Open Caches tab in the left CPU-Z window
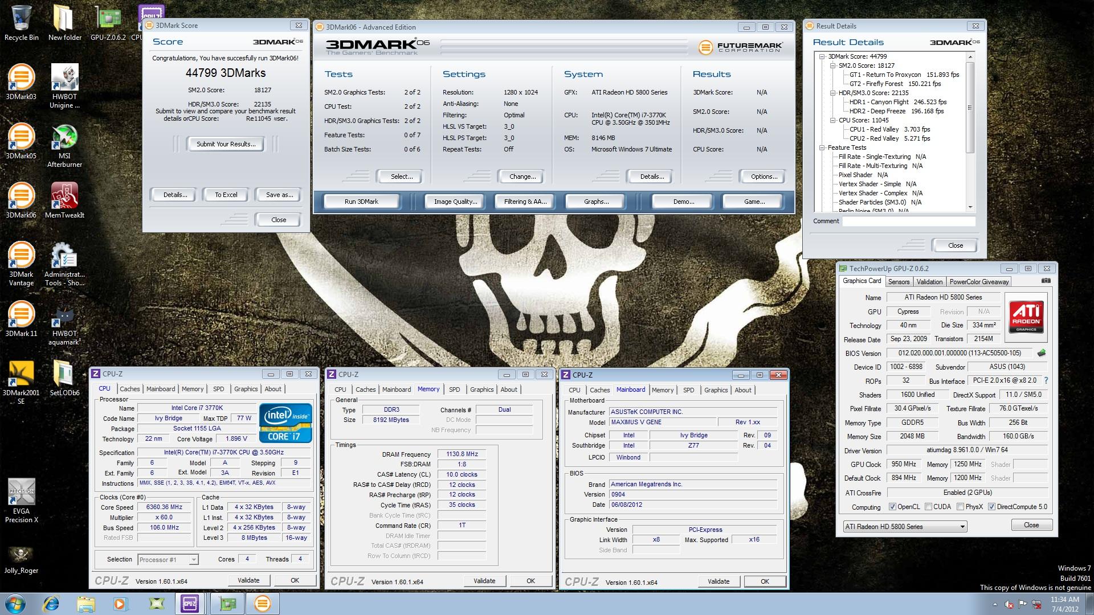The image size is (1094, 615). click(x=129, y=389)
